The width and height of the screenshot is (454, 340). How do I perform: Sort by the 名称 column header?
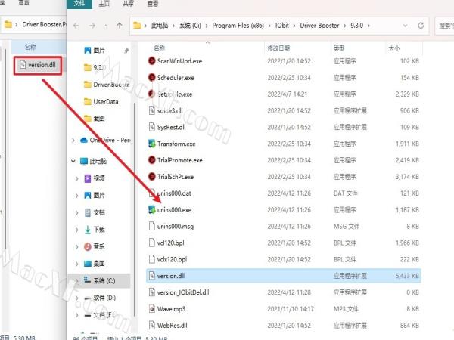click(159, 48)
